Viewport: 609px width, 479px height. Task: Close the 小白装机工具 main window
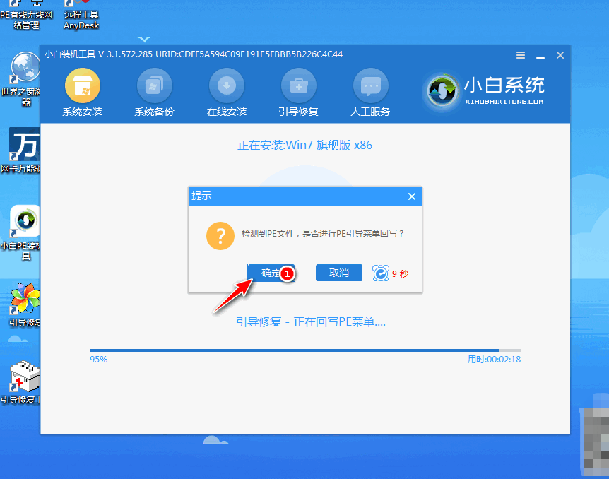pyautogui.click(x=560, y=55)
